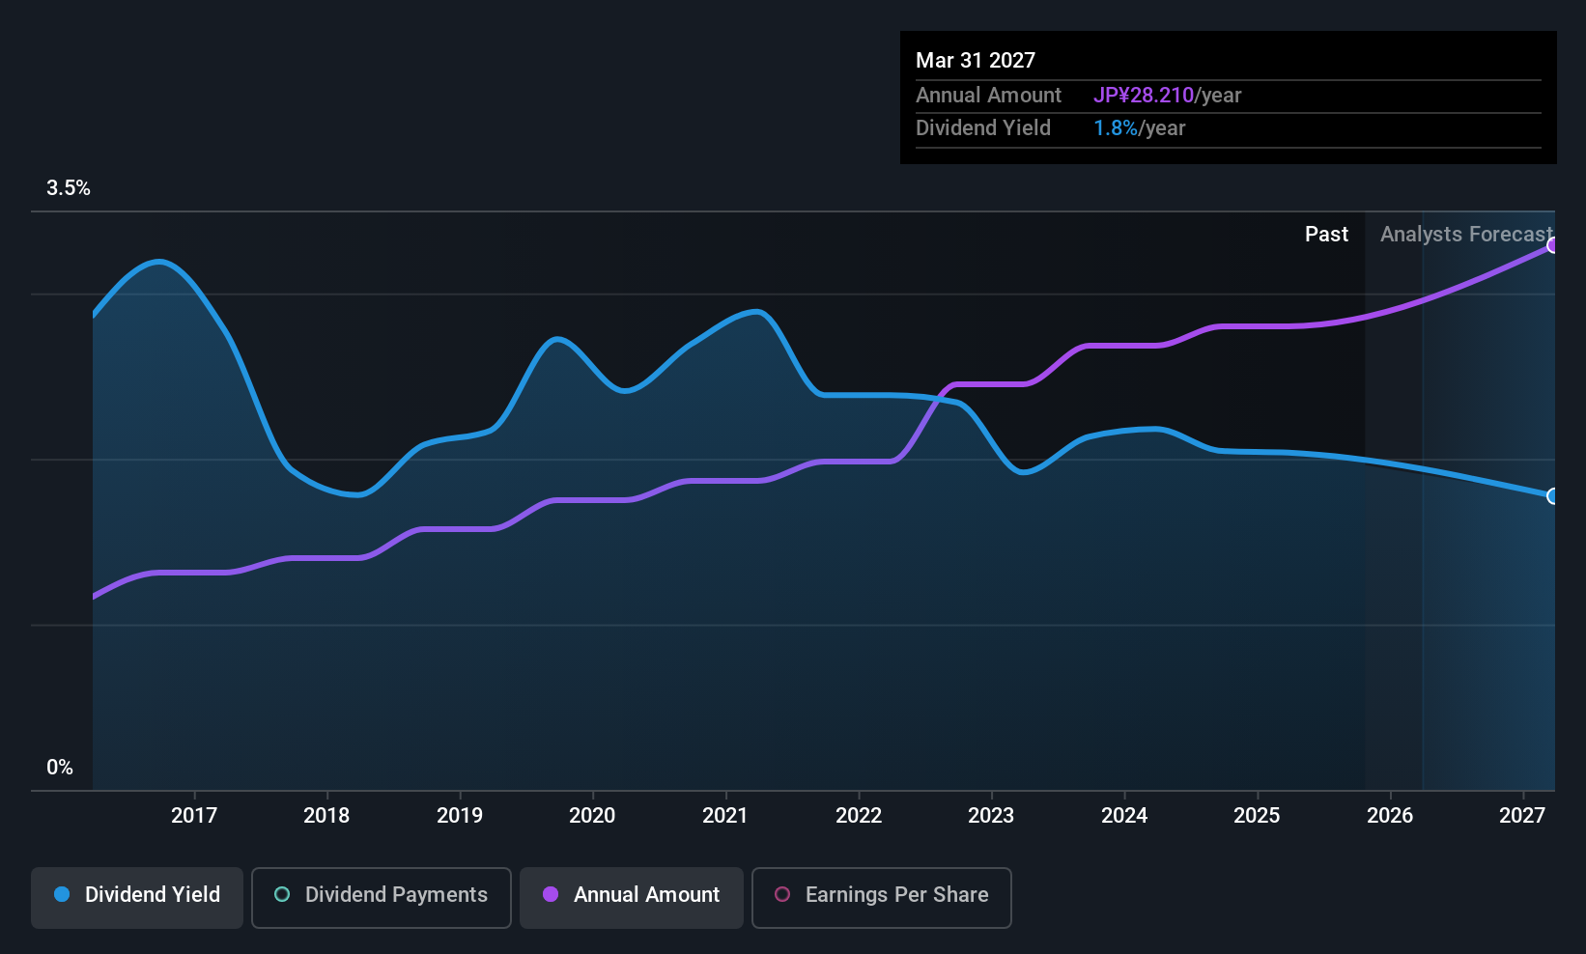Select the Analysts Forecast section label
Viewport: 1586px width, 954px height.
1465,235
